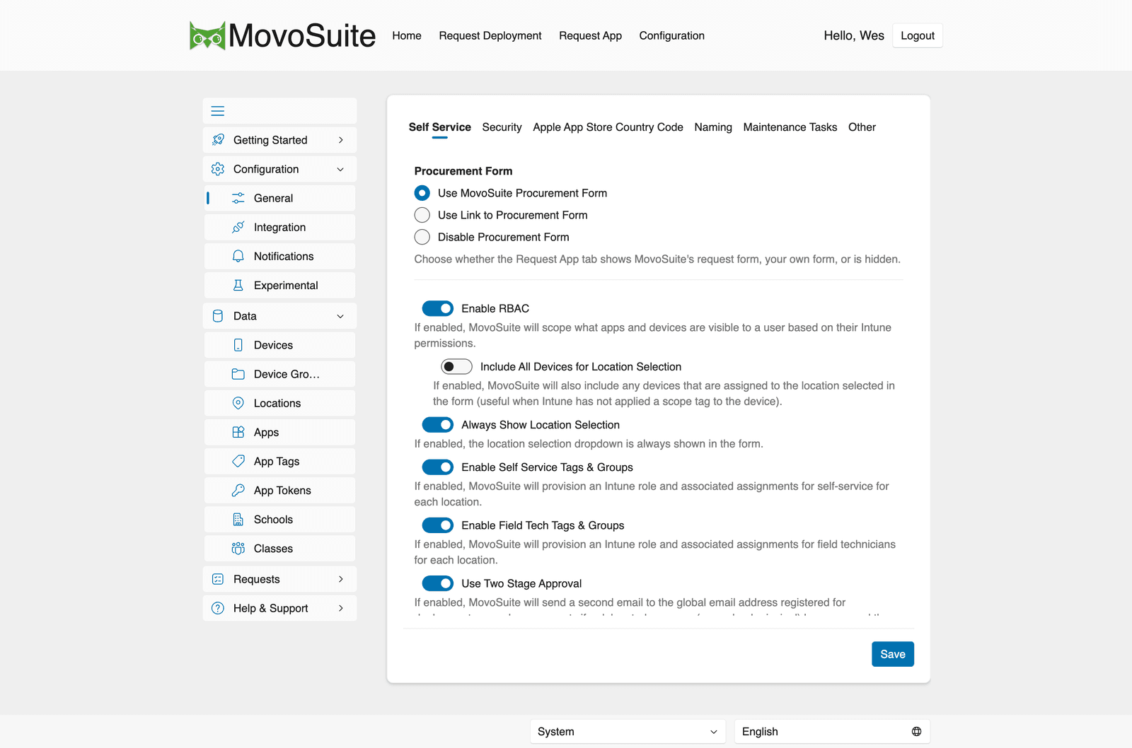1132x748 pixels.
Task: Open App Tags with tag icon
Action: point(238,461)
